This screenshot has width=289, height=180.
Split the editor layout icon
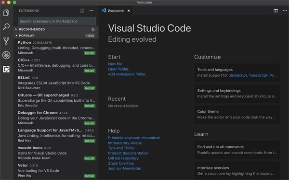click(x=276, y=11)
